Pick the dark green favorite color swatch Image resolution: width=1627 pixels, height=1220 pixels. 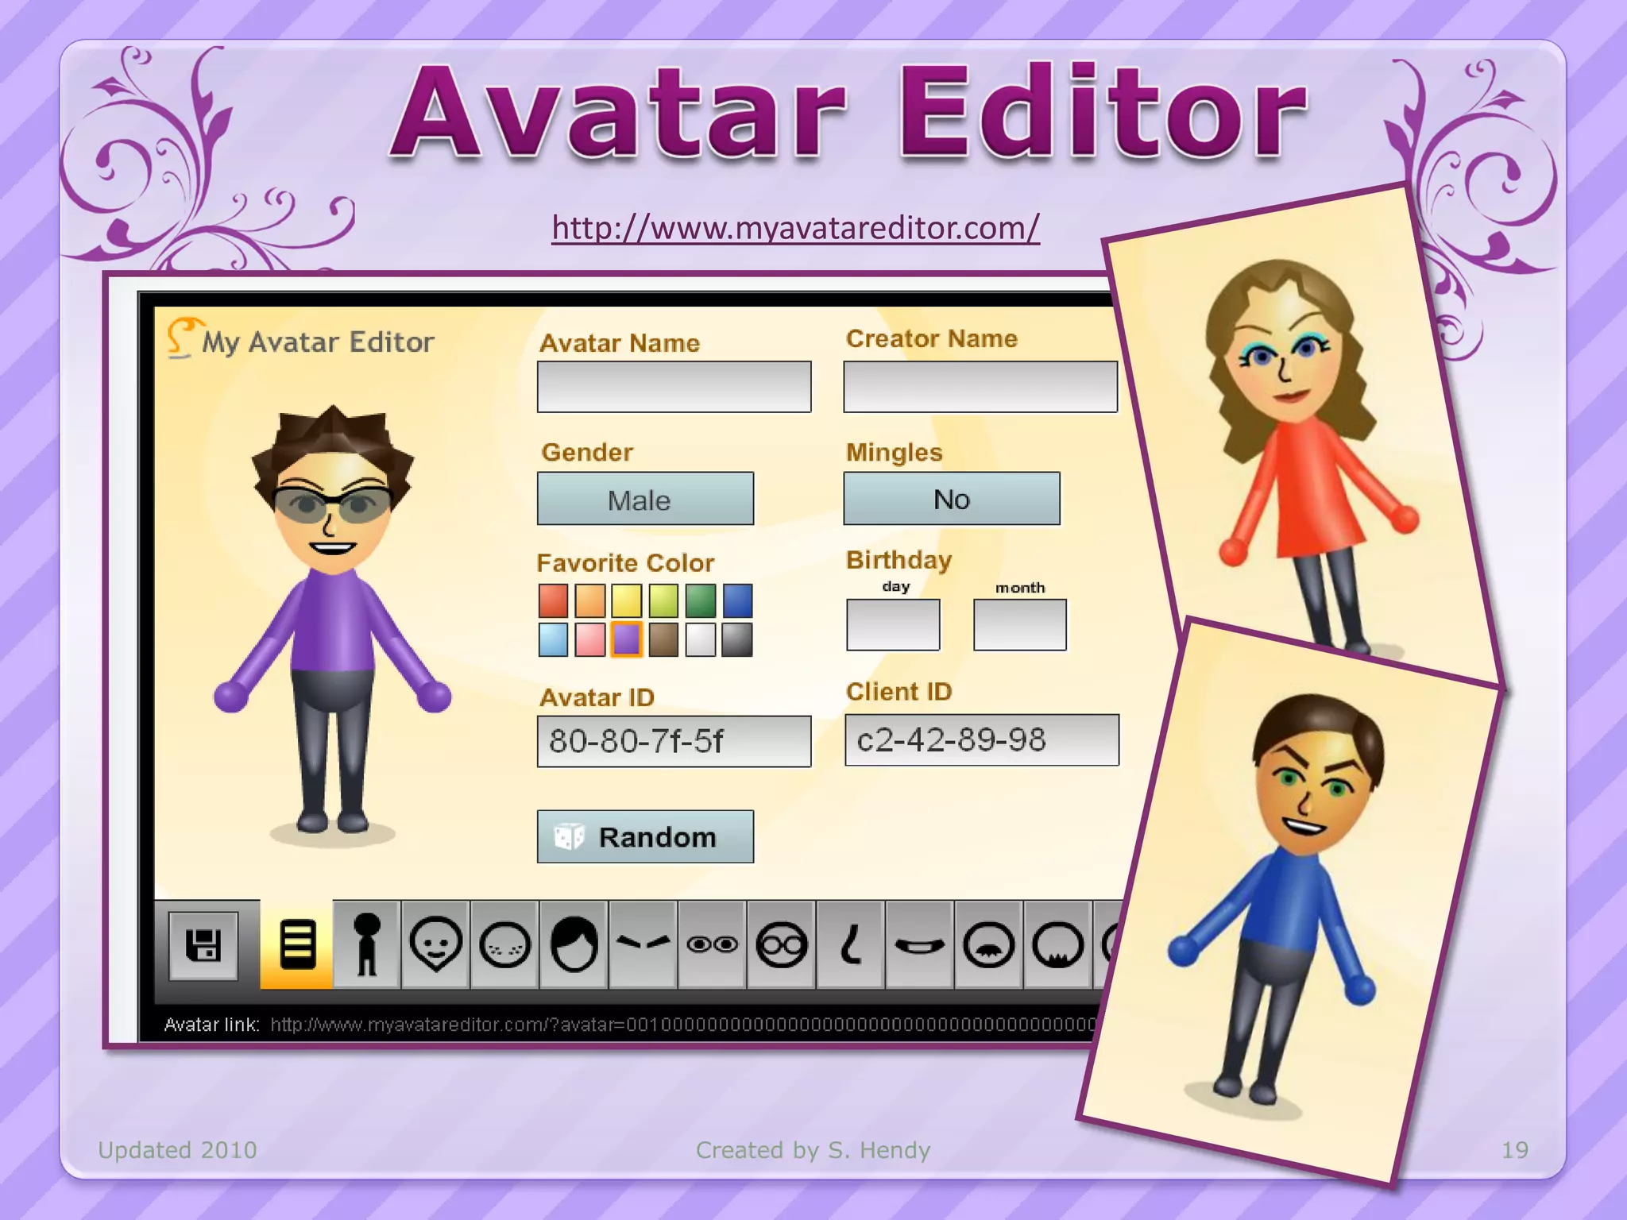pyautogui.click(x=701, y=600)
